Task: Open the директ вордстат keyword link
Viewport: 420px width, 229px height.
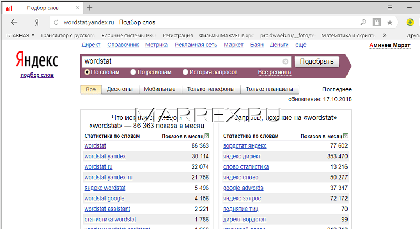Action: tap(245, 220)
